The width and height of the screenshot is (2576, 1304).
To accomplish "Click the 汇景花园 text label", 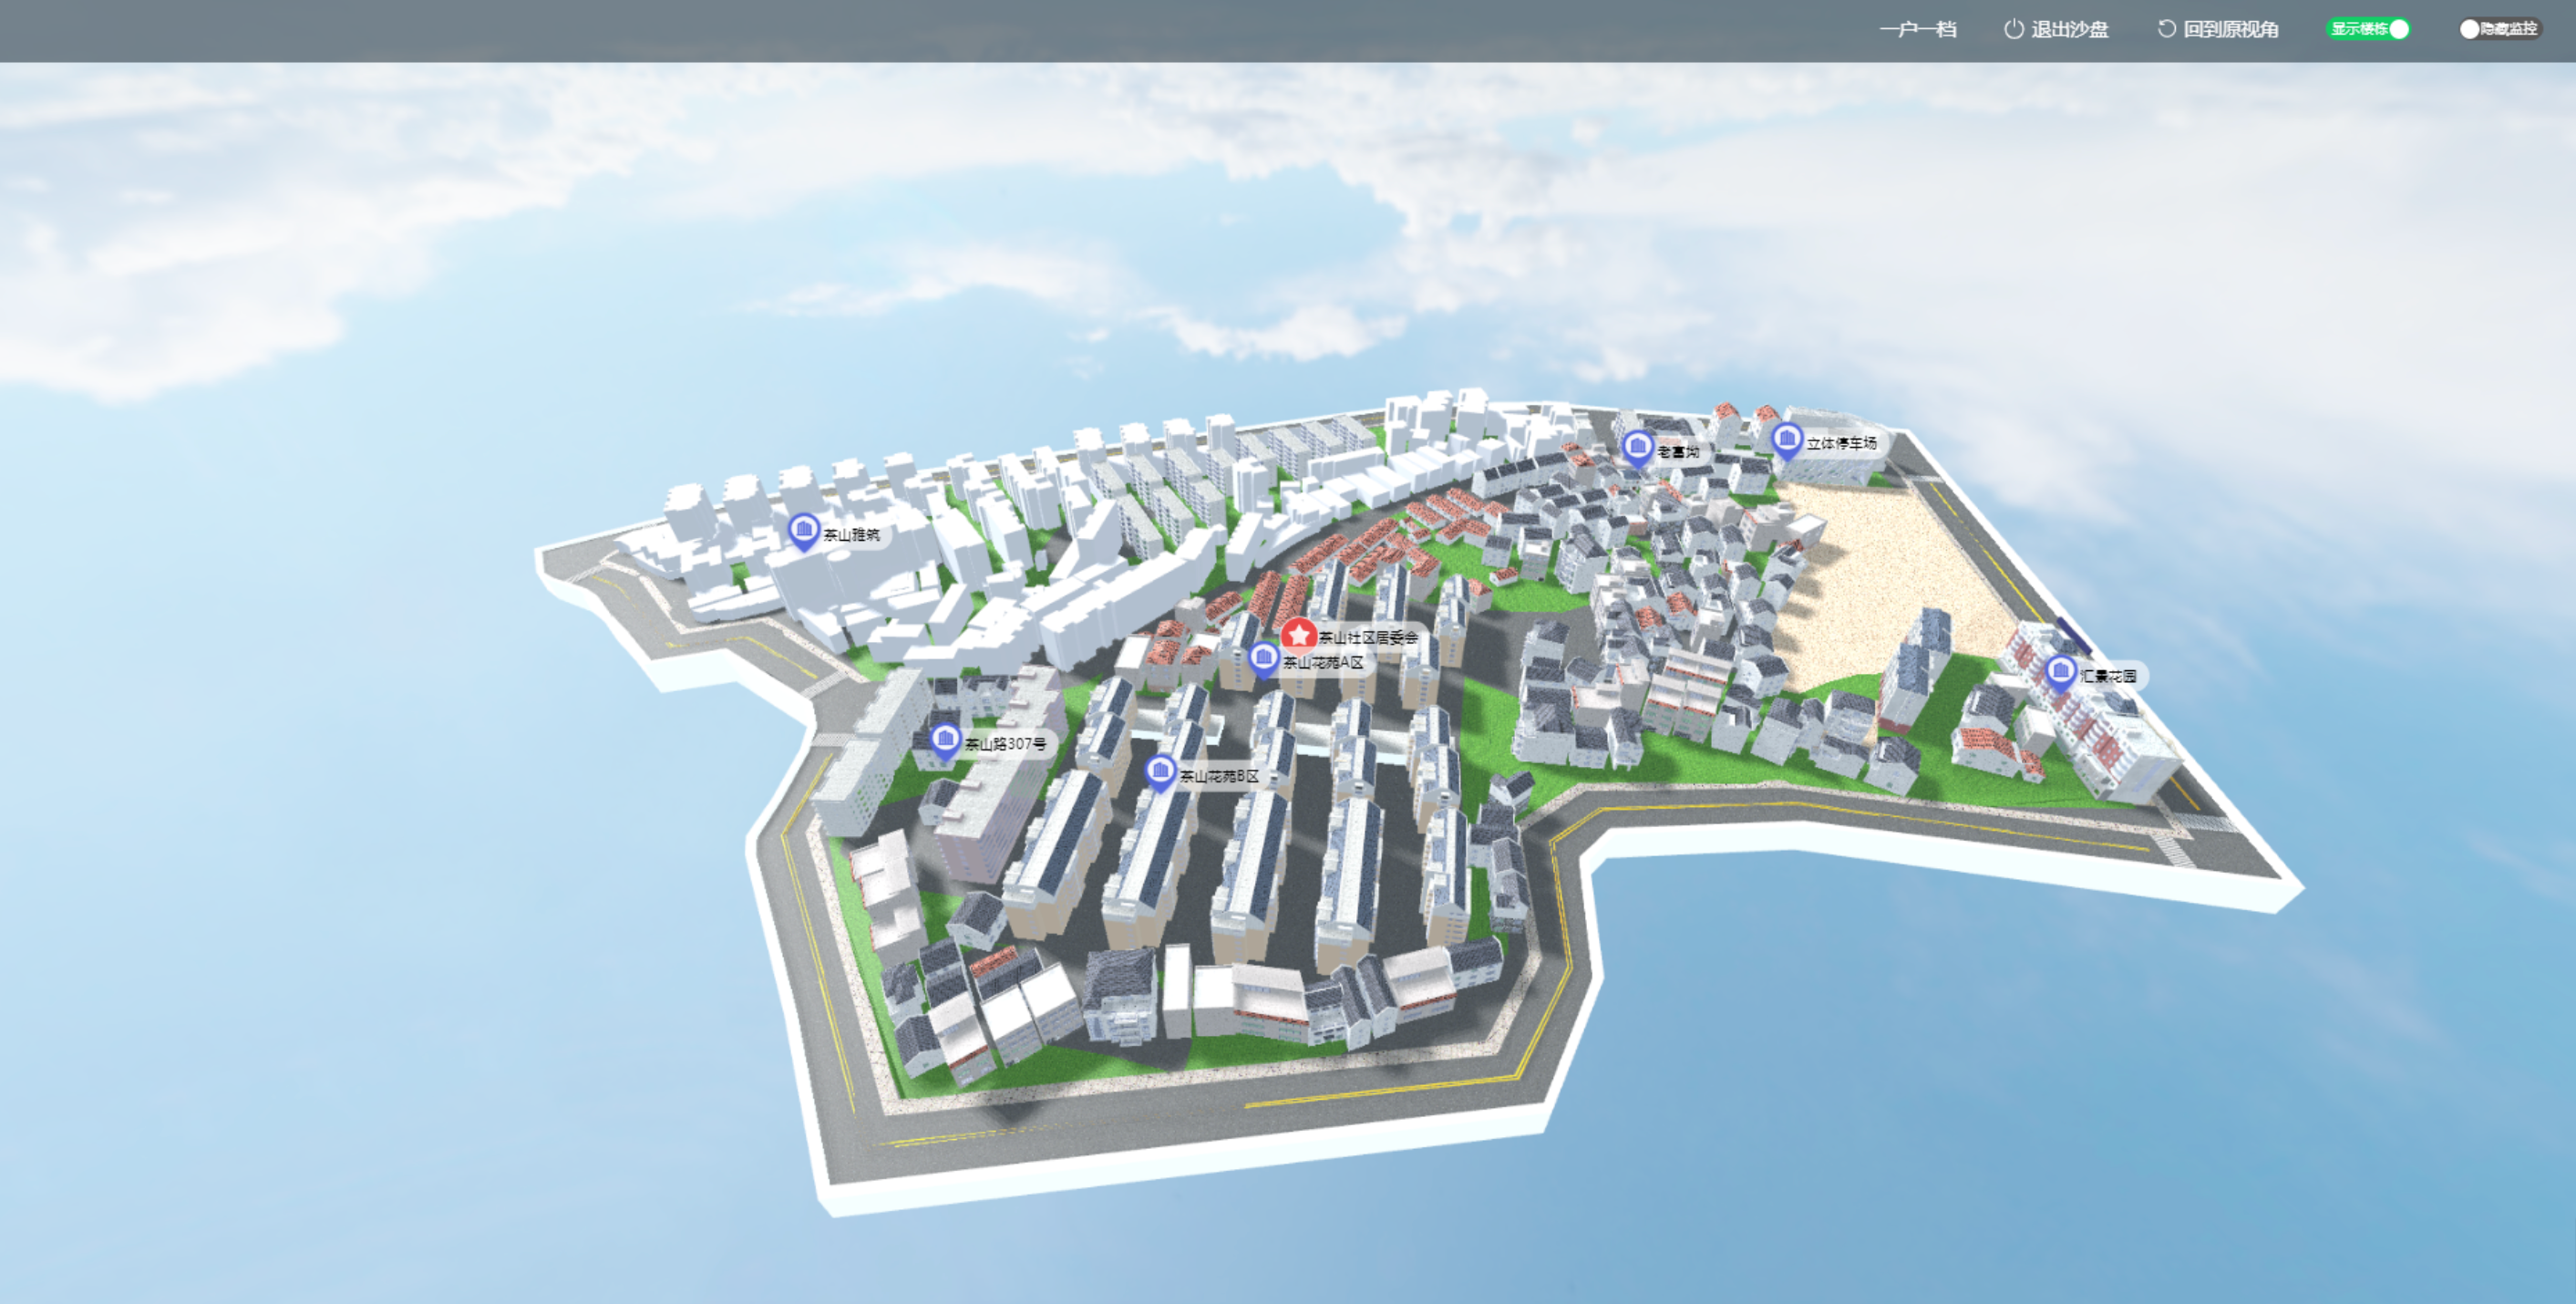I will 2108,677.
